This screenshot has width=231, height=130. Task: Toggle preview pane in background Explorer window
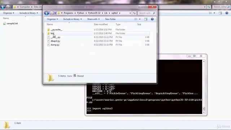(220, 13)
